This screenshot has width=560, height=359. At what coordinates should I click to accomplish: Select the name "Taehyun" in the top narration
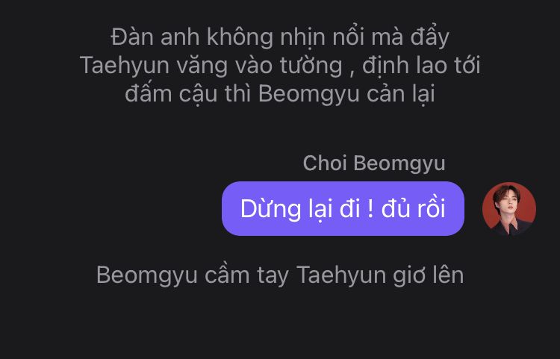[x=124, y=66]
